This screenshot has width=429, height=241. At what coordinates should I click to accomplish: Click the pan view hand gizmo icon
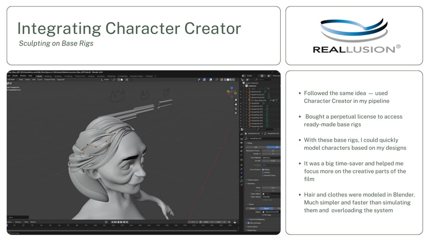[236, 104]
